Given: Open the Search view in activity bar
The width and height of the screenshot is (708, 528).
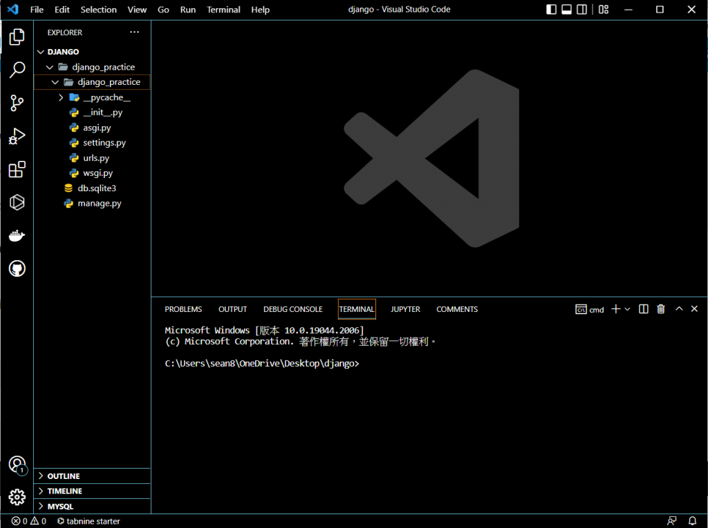Looking at the screenshot, I should point(17,70).
